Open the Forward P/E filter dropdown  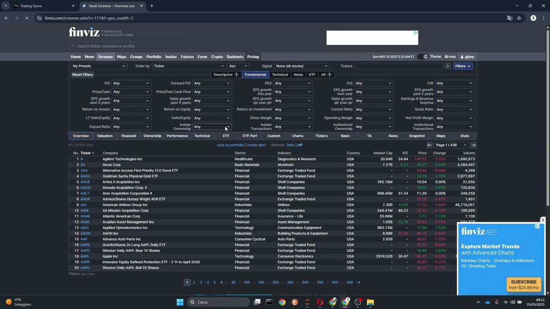tap(212, 83)
